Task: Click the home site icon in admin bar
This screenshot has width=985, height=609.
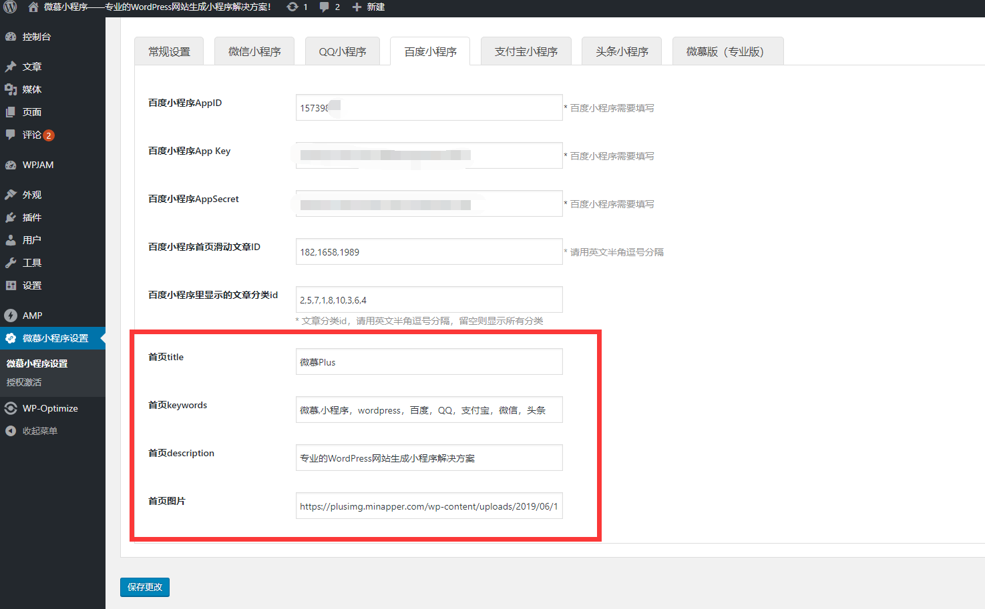Action: pos(33,7)
